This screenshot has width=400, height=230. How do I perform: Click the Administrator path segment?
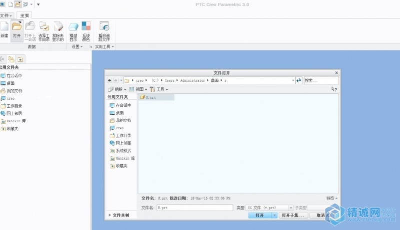[x=192, y=80]
